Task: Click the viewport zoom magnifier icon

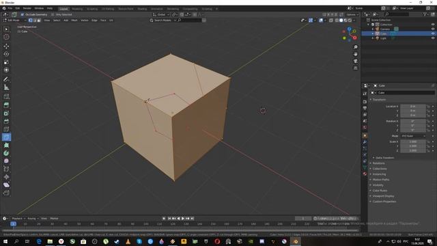Action: (x=356, y=47)
